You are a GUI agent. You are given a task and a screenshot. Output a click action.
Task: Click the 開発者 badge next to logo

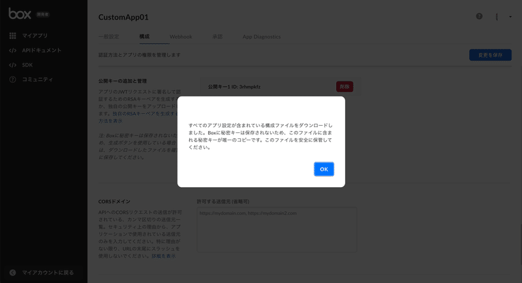pos(42,14)
